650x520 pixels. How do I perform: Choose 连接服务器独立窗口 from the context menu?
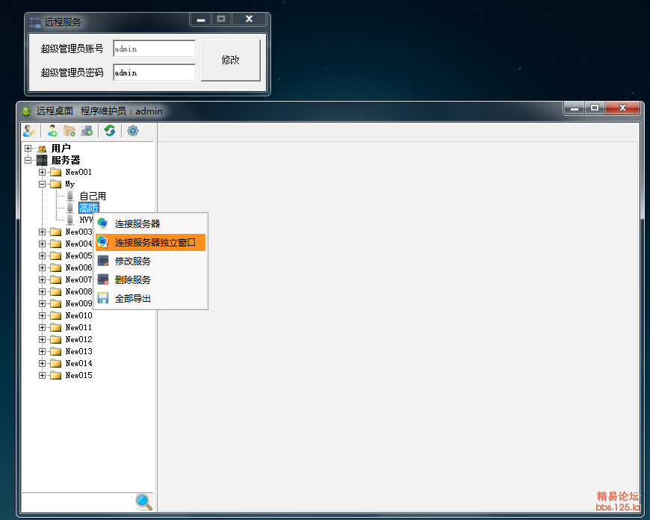(150, 243)
